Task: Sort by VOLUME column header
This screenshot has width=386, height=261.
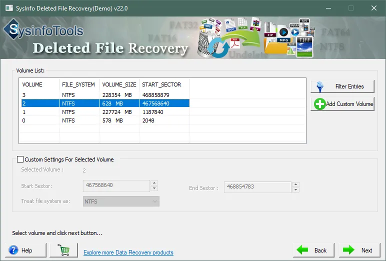Action: [x=39, y=84]
